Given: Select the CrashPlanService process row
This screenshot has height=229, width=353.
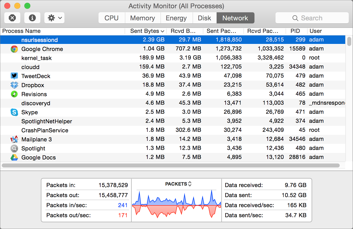Looking at the screenshot, I should pos(173,130).
